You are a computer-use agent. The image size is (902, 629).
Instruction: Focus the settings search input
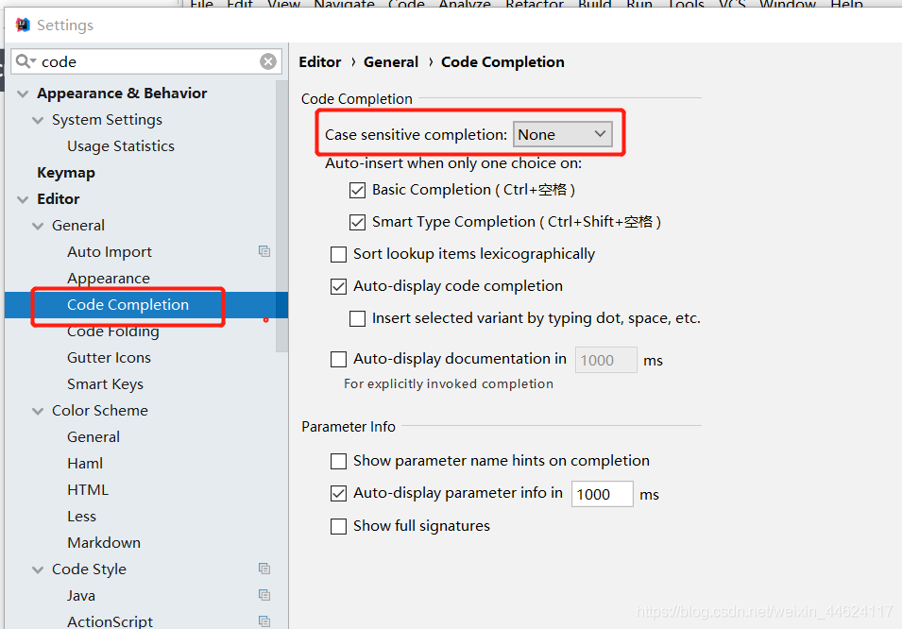click(x=146, y=61)
